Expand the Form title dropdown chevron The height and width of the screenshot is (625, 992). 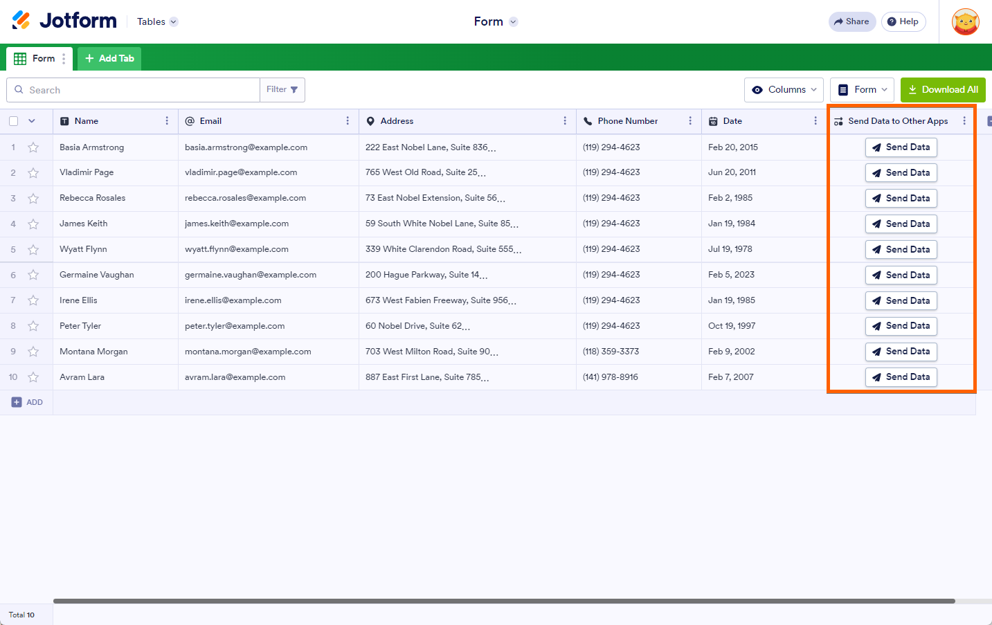point(513,22)
